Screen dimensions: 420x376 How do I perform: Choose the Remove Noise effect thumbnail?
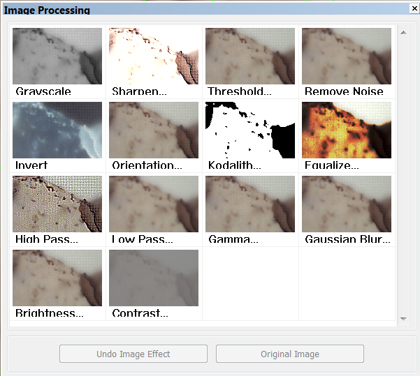(x=347, y=57)
